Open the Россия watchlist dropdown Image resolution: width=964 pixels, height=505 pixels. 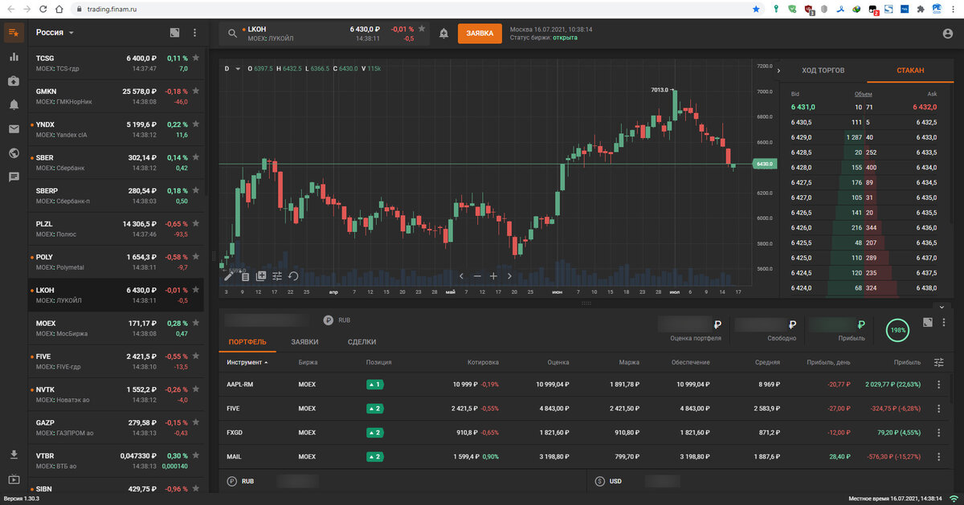pos(55,33)
